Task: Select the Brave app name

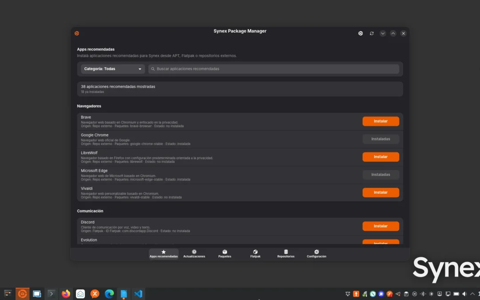Action: pyautogui.click(x=86, y=117)
